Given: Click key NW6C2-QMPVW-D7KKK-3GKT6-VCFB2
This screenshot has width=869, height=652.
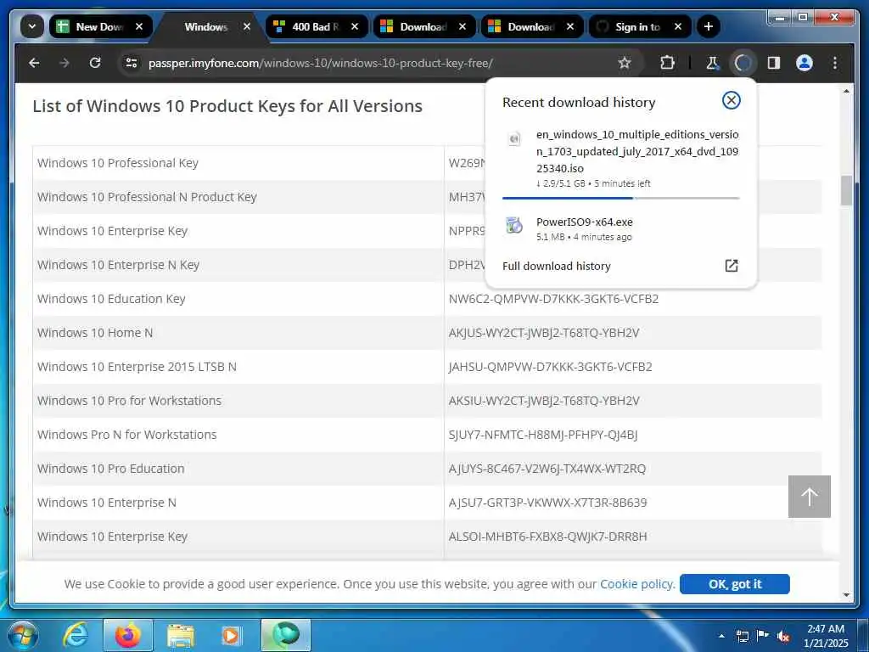Looking at the screenshot, I should point(553,299).
